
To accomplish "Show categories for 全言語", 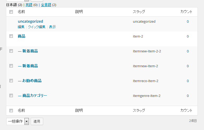I will click(46, 5).
